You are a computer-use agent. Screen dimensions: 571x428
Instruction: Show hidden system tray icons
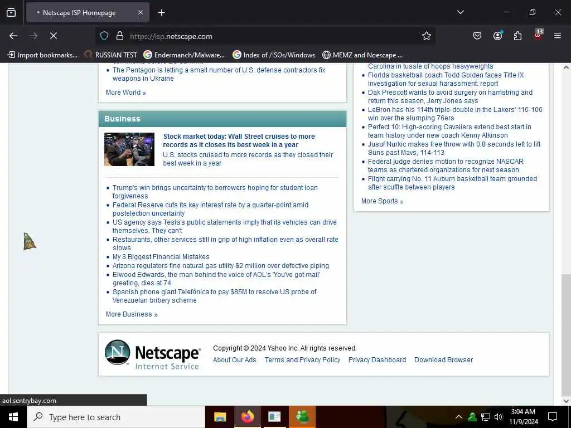pos(459,417)
